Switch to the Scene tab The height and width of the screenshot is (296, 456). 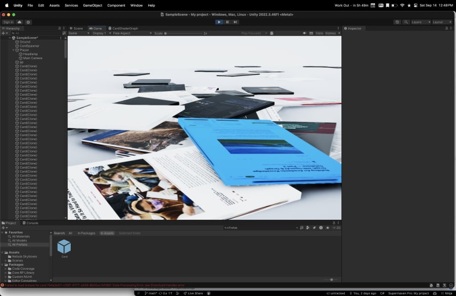click(x=76, y=28)
